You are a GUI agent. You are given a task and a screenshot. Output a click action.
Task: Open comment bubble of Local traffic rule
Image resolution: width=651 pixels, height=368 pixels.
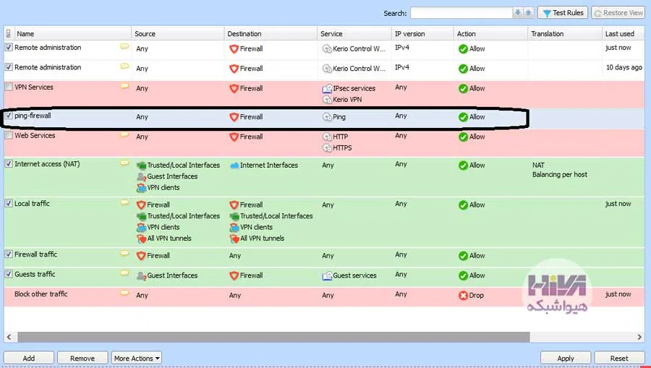124,202
